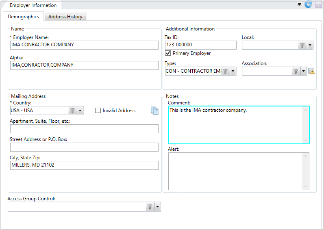The width and height of the screenshot is (324, 230).
Task: Click the save disk icon
Action: (318, 4)
